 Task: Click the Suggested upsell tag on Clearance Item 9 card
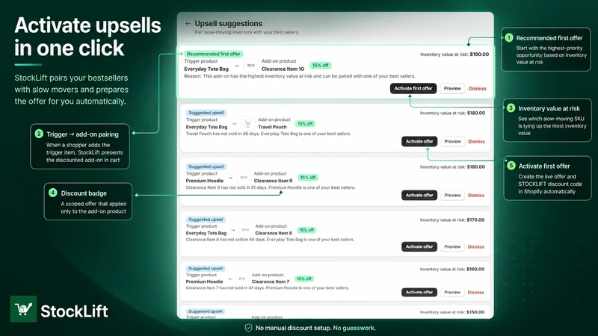206,167
